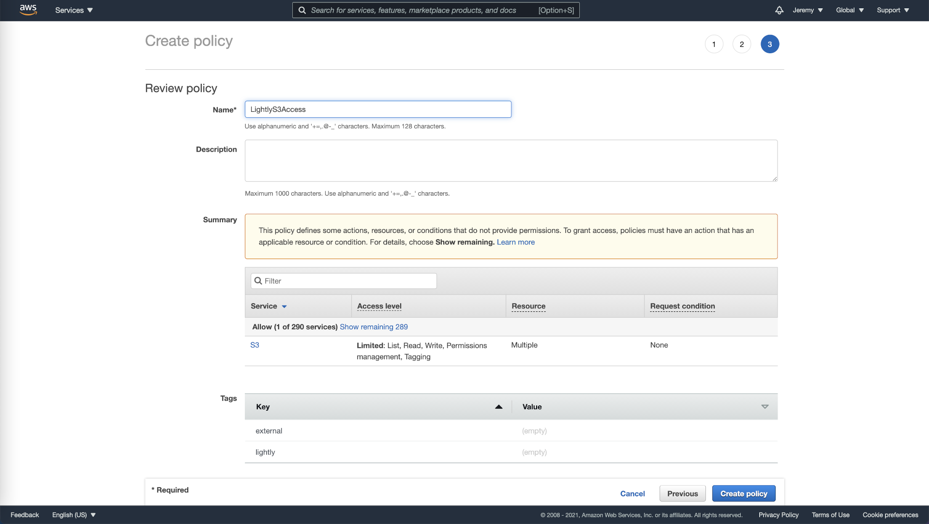Viewport: 929px width, 524px height.
Task: Click the Access level column header
Action: pos(379,306)
